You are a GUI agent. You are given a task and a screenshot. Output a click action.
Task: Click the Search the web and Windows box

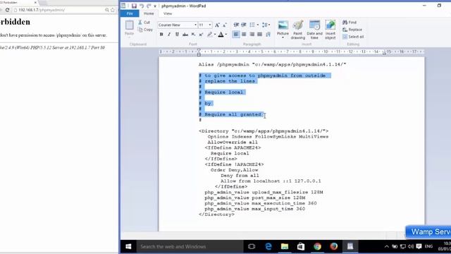pos(190,246)
